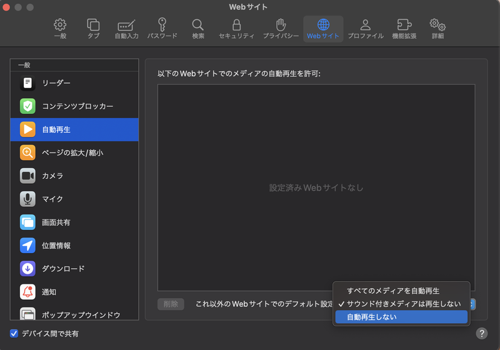Pick 自動再生しない in the dropdown menu
Screen dimensions: 500x350
[371, 317]
